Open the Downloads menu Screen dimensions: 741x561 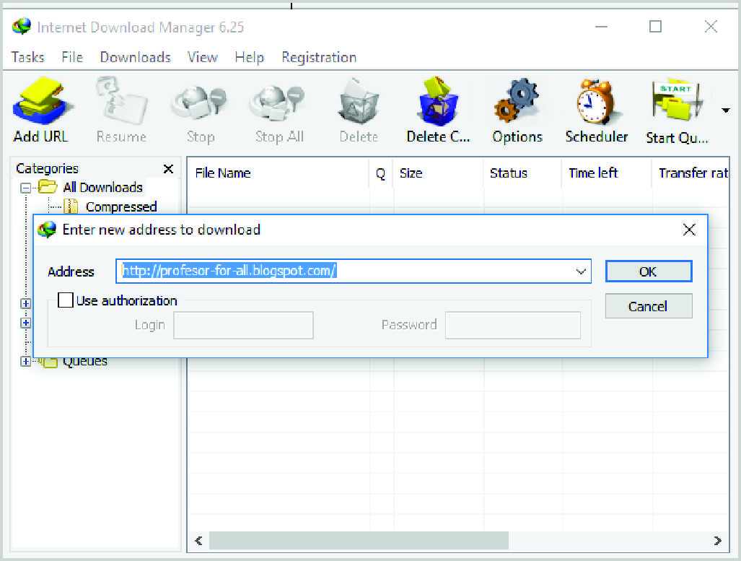click(135, 57)
